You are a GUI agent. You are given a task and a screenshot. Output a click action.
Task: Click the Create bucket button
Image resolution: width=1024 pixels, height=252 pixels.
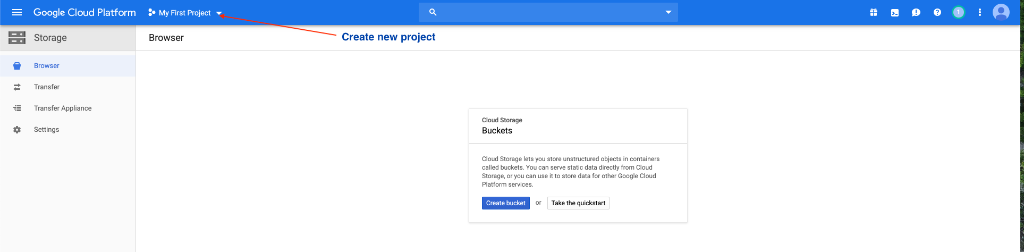pos(505,203)
